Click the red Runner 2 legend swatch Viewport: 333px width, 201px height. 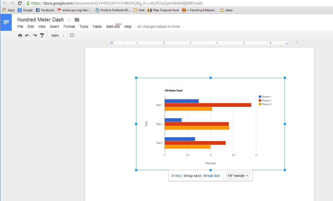pyautogui.click(x=260, y=100)
